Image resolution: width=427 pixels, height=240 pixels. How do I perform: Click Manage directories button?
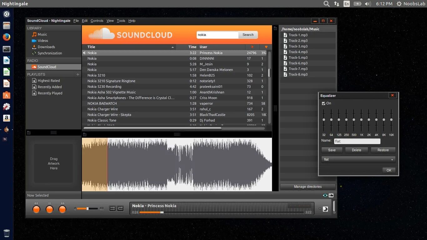click(x=308, y=187)
